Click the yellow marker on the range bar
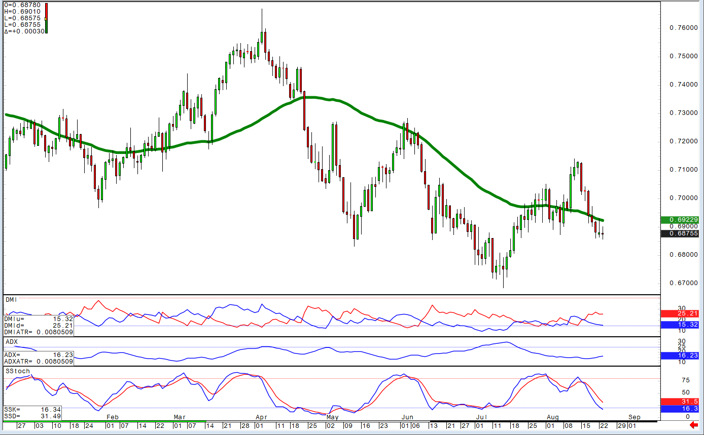The image size is (704, 435). click(x=46, y=19)
